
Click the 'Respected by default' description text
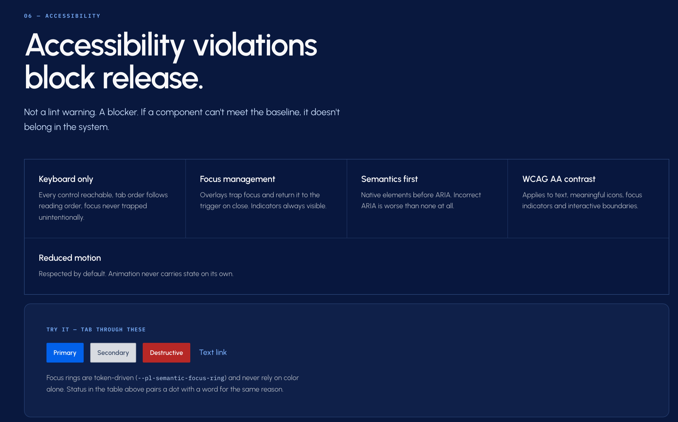(x=136, y=274)
